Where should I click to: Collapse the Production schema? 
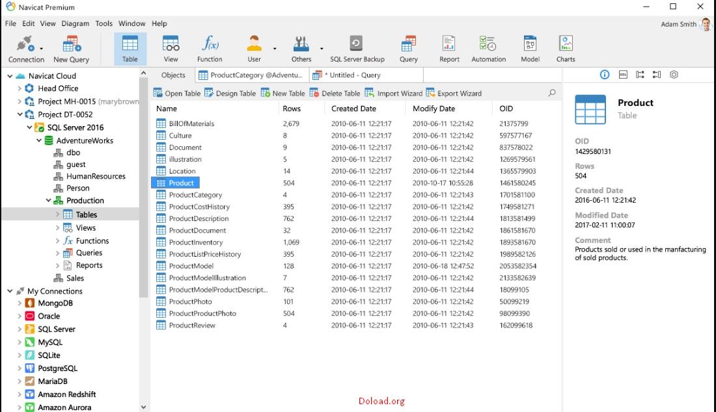tap(48, 201)
